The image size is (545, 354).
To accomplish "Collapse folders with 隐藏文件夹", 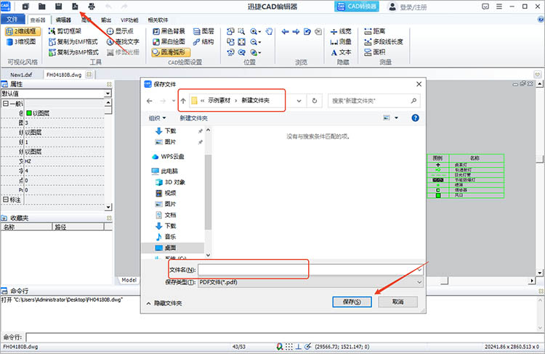I will 164,303.
